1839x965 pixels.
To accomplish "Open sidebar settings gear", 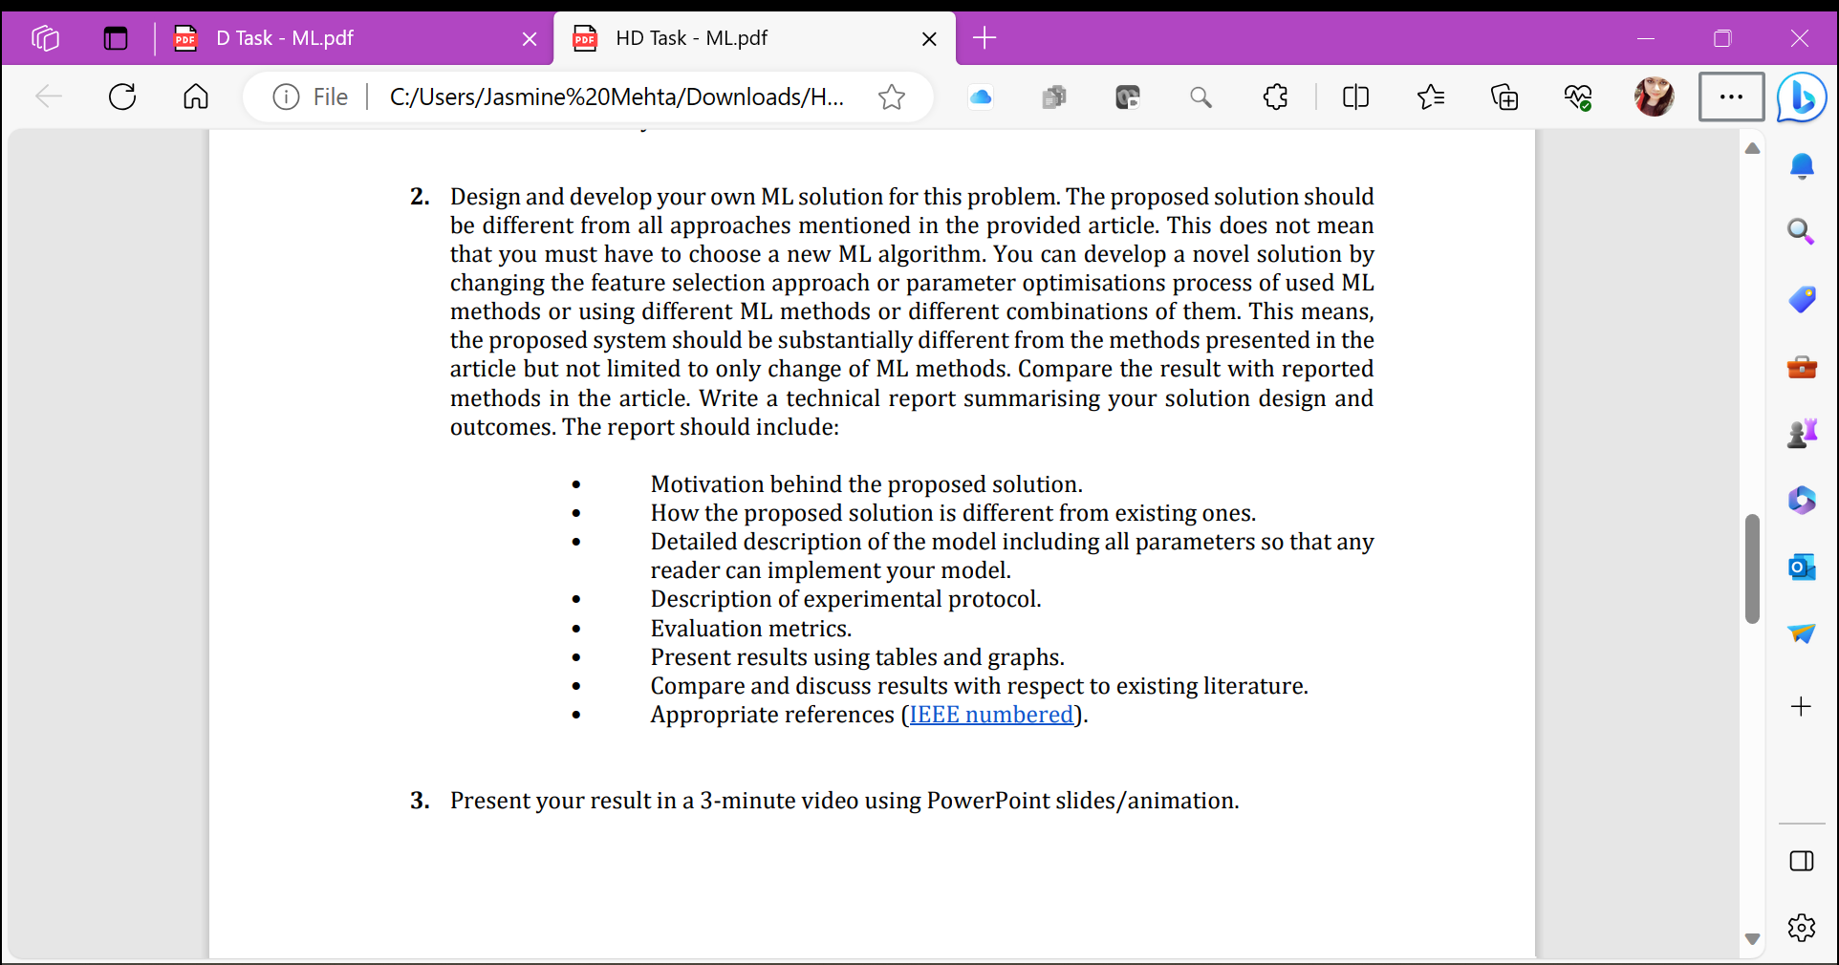I will [x=1802, y=927].
